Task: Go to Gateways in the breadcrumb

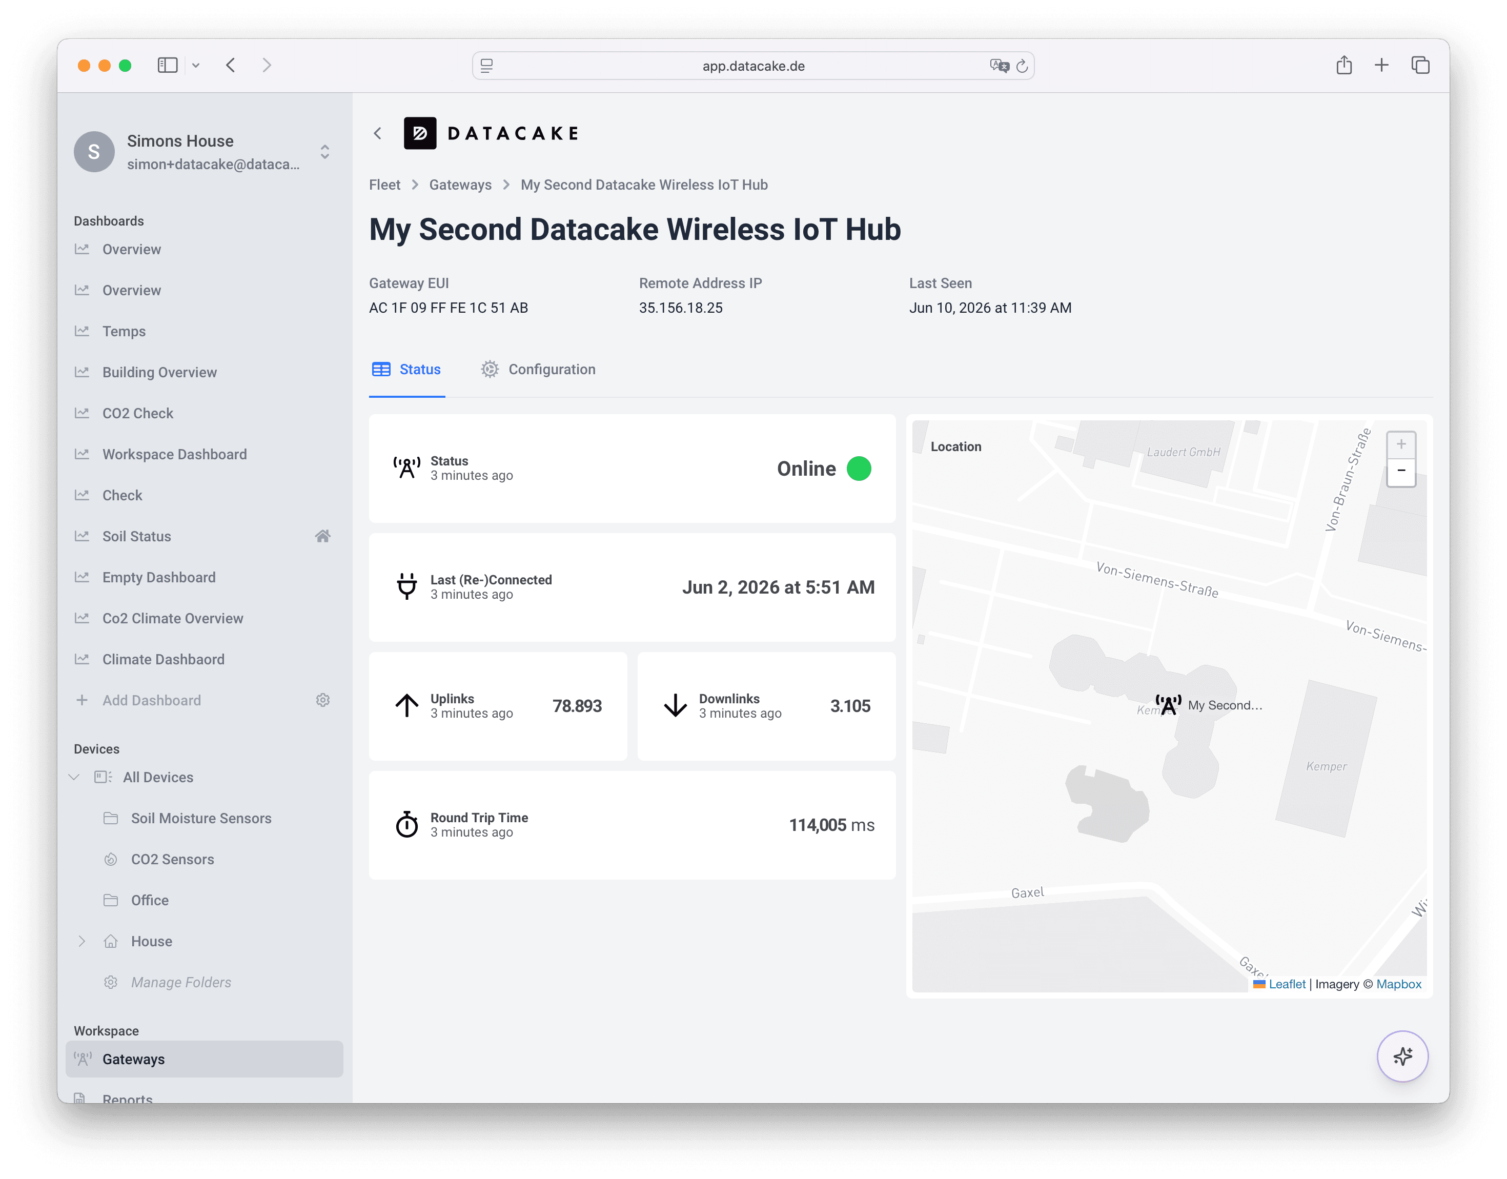Action: coord(460,185)
